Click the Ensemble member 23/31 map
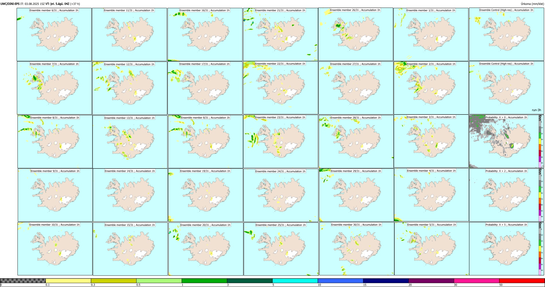The width and height of the screenshot is (545, 287). [281, 141]
